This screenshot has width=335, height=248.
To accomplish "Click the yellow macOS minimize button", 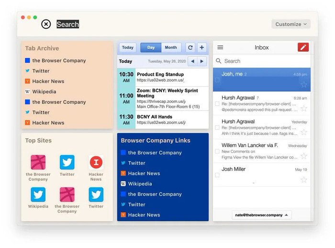I will click(29, 17).
